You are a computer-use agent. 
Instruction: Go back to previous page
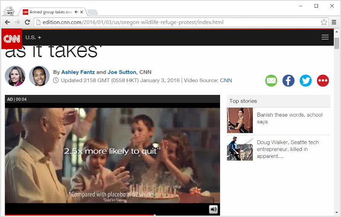(x=7, y=22)
